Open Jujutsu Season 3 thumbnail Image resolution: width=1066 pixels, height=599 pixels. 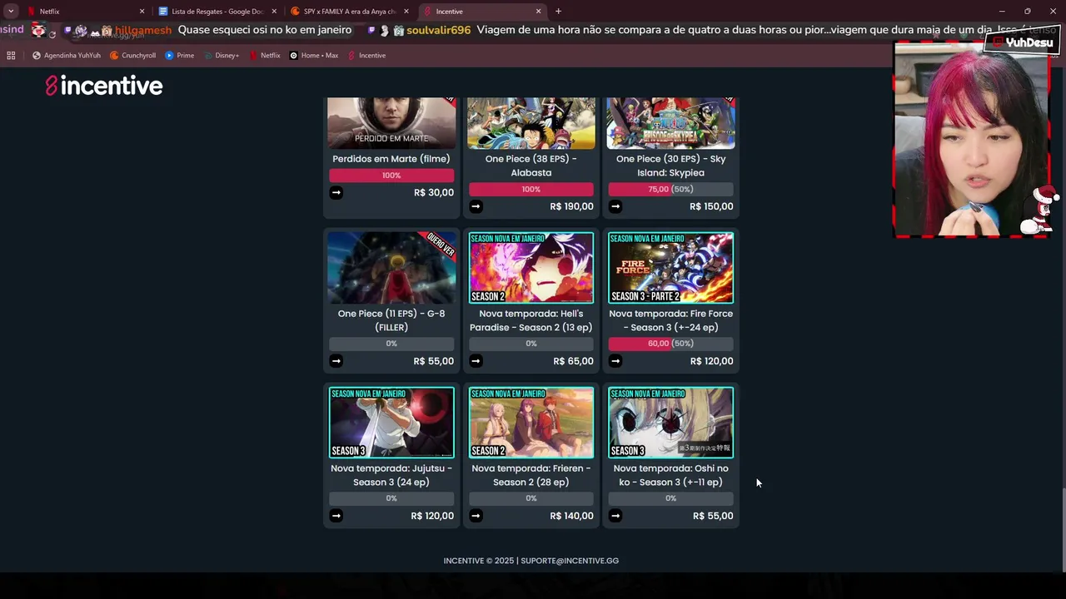(391, 423)
